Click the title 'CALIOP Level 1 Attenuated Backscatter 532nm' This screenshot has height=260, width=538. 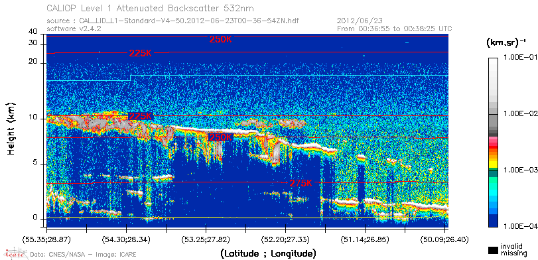click(151, 8)
